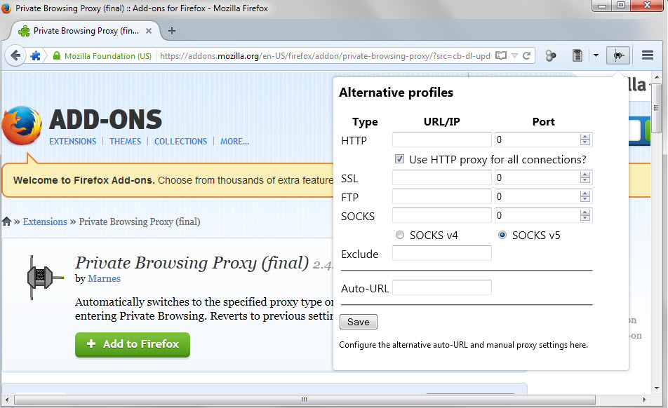Open the URL history dropdown arrow
Screen dimensions: 668x408
point(514,56)
